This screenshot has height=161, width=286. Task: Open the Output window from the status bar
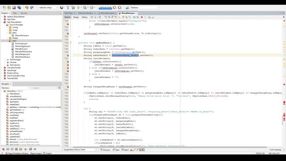pyautogui.click(x=47, y=153)
